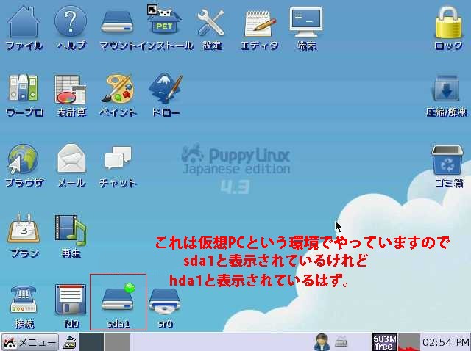471x351 pixels.
Task: Switch to the second virtual desktop pager
Action: [x=116, y=342]
